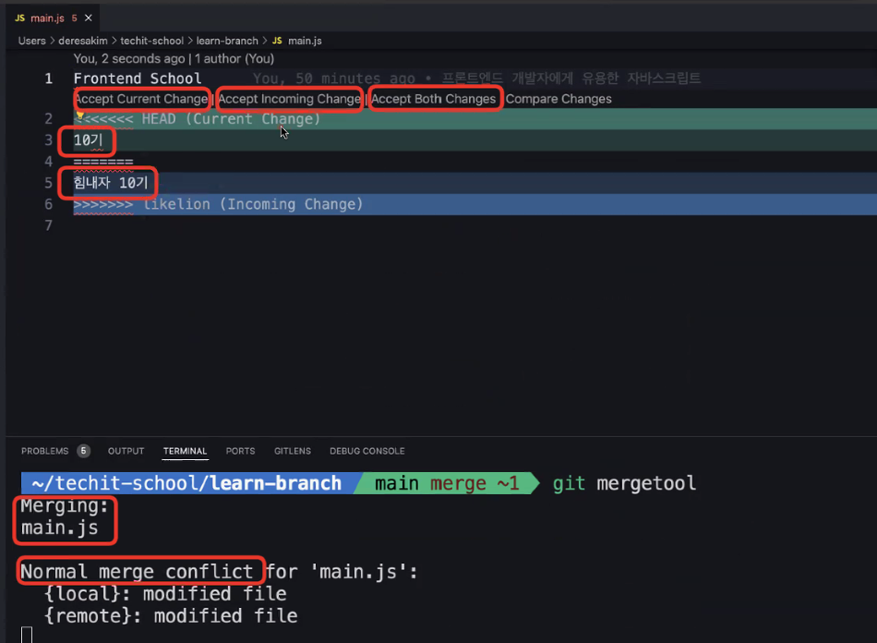
Task: Click the inline blame 'You, 50 minutes ago'
Action: pyautogui.click(x=334, y=79)
